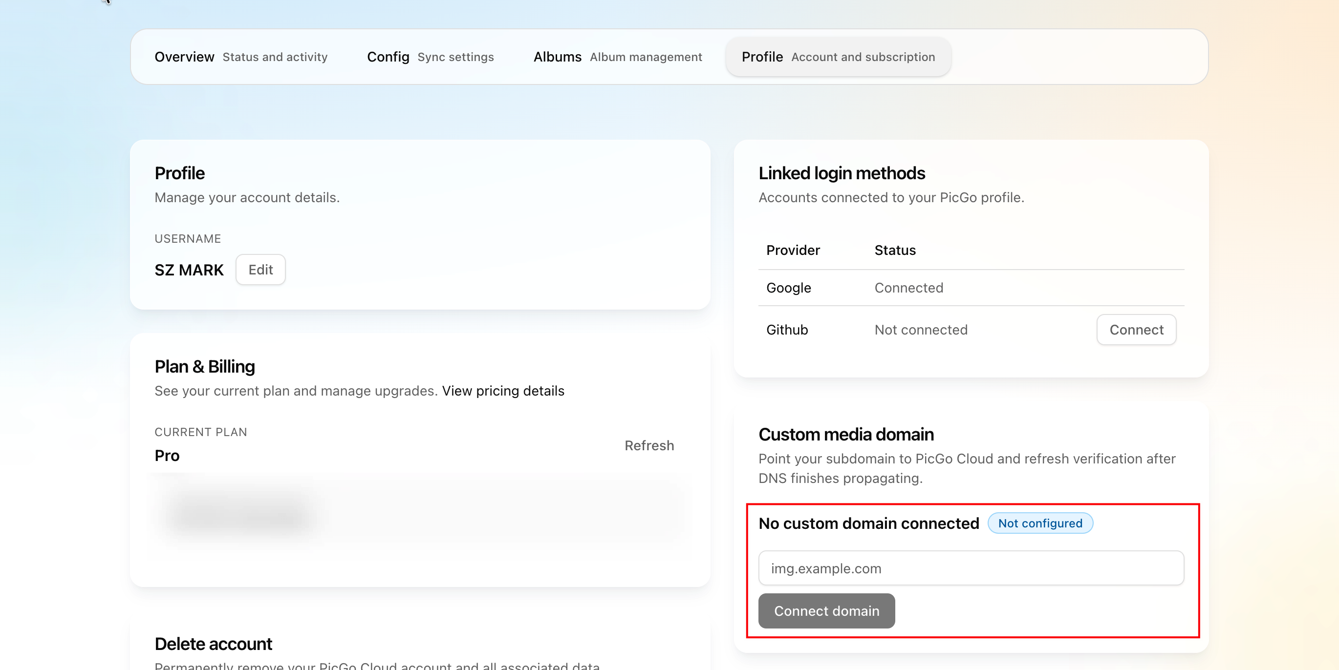Click the Not configured status badge
The width and height of the screenshot is (1339, 670).
[x=1039, y=523]
